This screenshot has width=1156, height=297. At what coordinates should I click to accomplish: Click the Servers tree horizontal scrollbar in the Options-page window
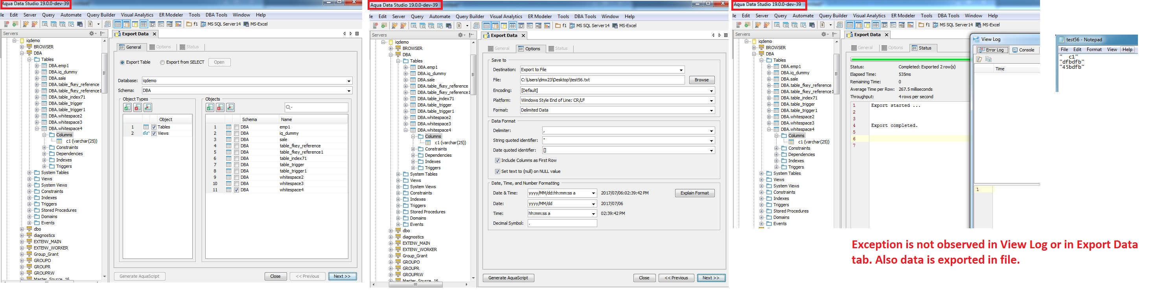416,284
